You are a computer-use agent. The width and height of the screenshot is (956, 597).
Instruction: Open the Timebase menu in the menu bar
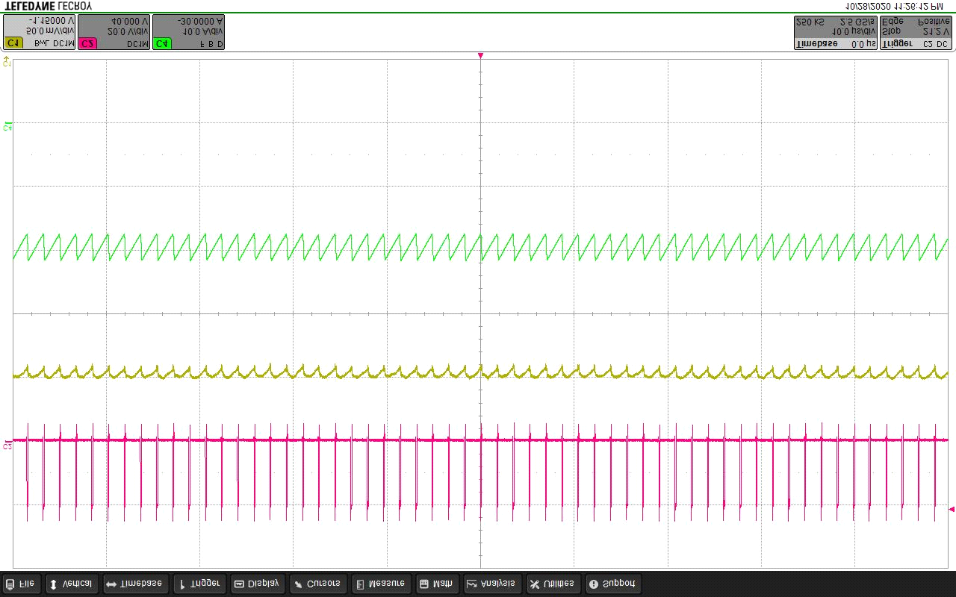coord(134,584)
